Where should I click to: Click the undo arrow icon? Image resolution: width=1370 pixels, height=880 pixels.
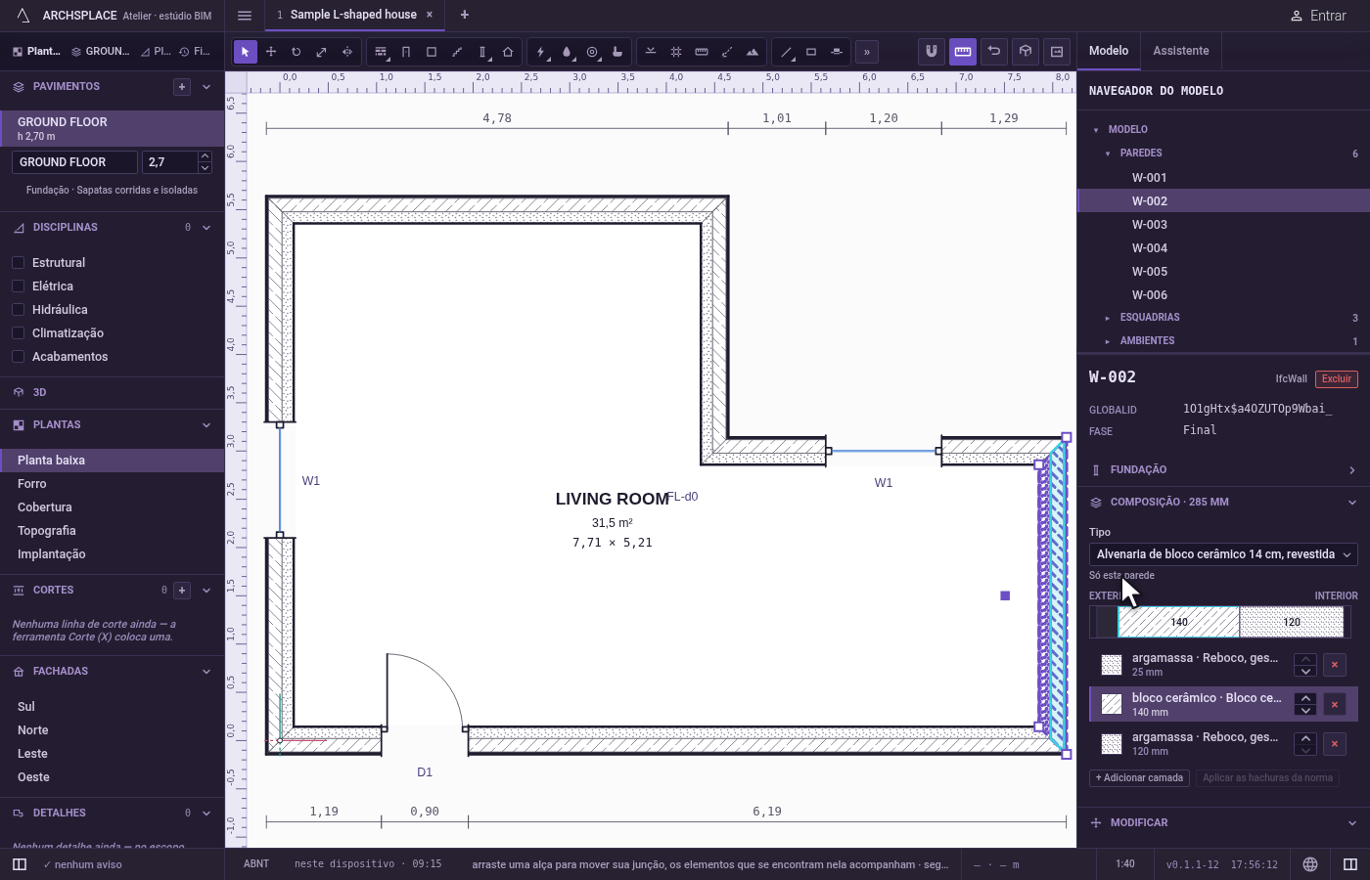(x=994, y=51)
